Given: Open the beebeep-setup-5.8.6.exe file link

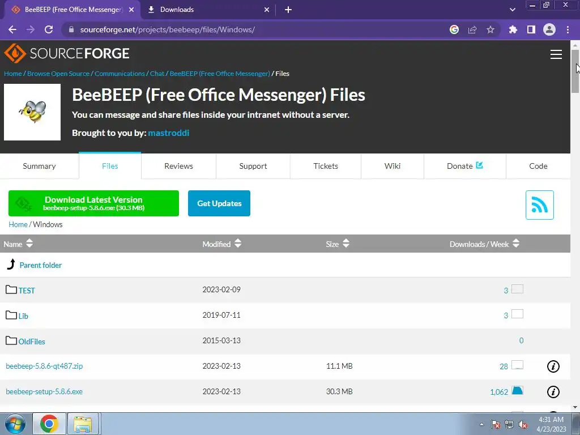Looking at the screenshot, I should pos(44,391).
